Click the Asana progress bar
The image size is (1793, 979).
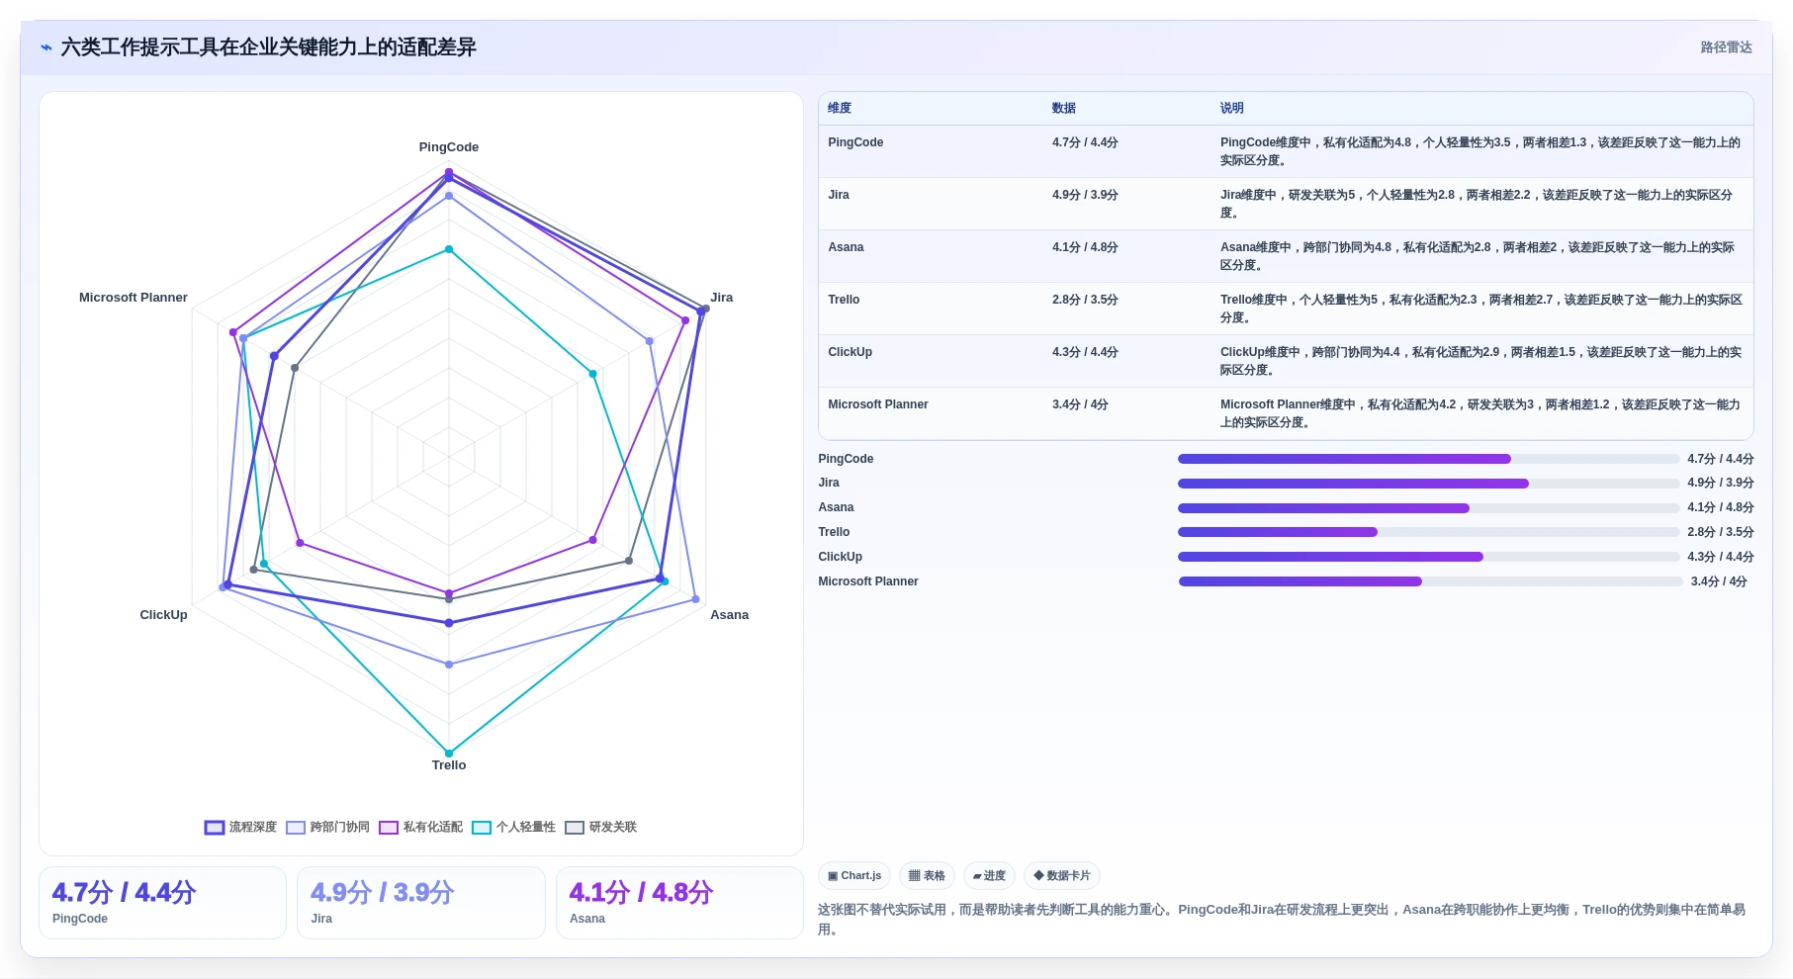coord(1428,508)
